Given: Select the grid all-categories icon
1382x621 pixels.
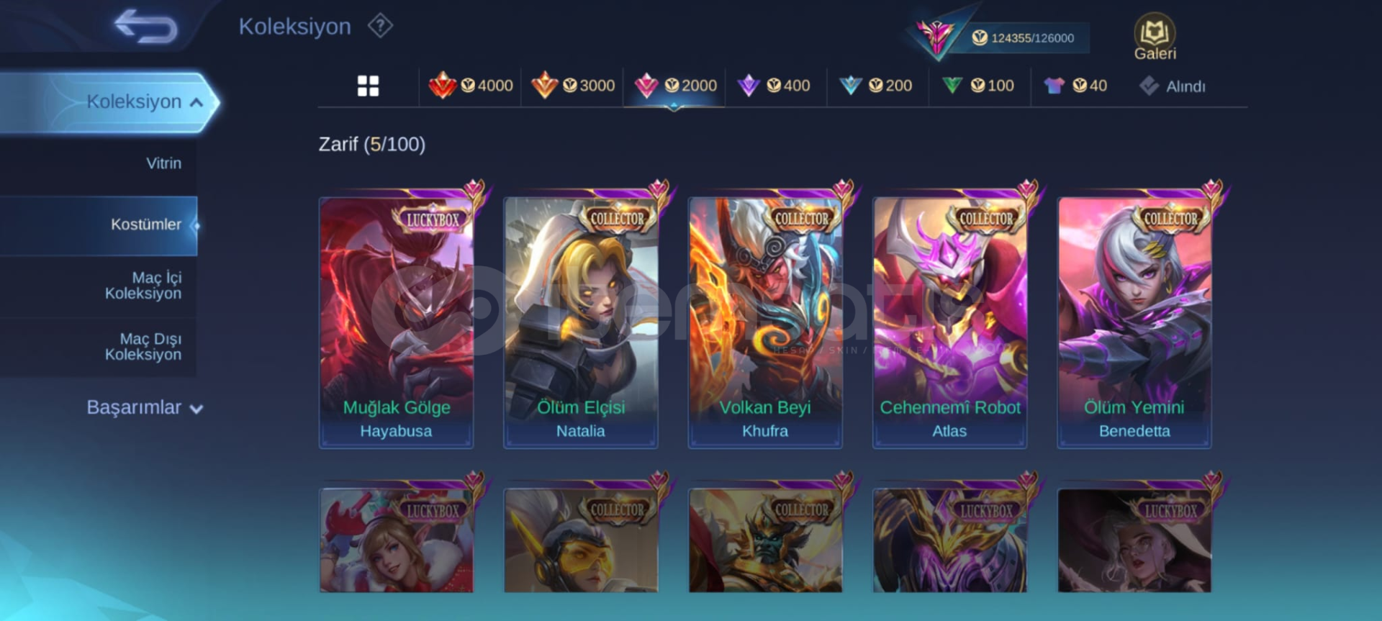Looking at the screenshot, I should click(368, 86).
